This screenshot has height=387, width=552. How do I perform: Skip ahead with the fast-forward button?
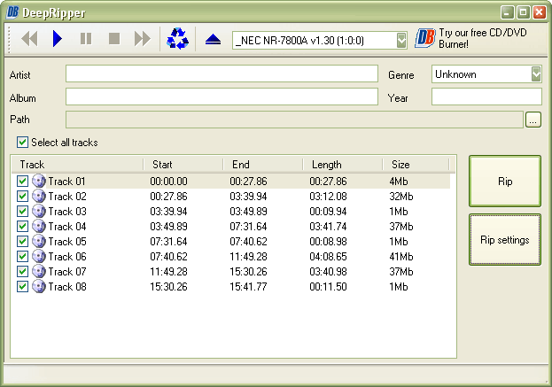(x=143, y=39)
